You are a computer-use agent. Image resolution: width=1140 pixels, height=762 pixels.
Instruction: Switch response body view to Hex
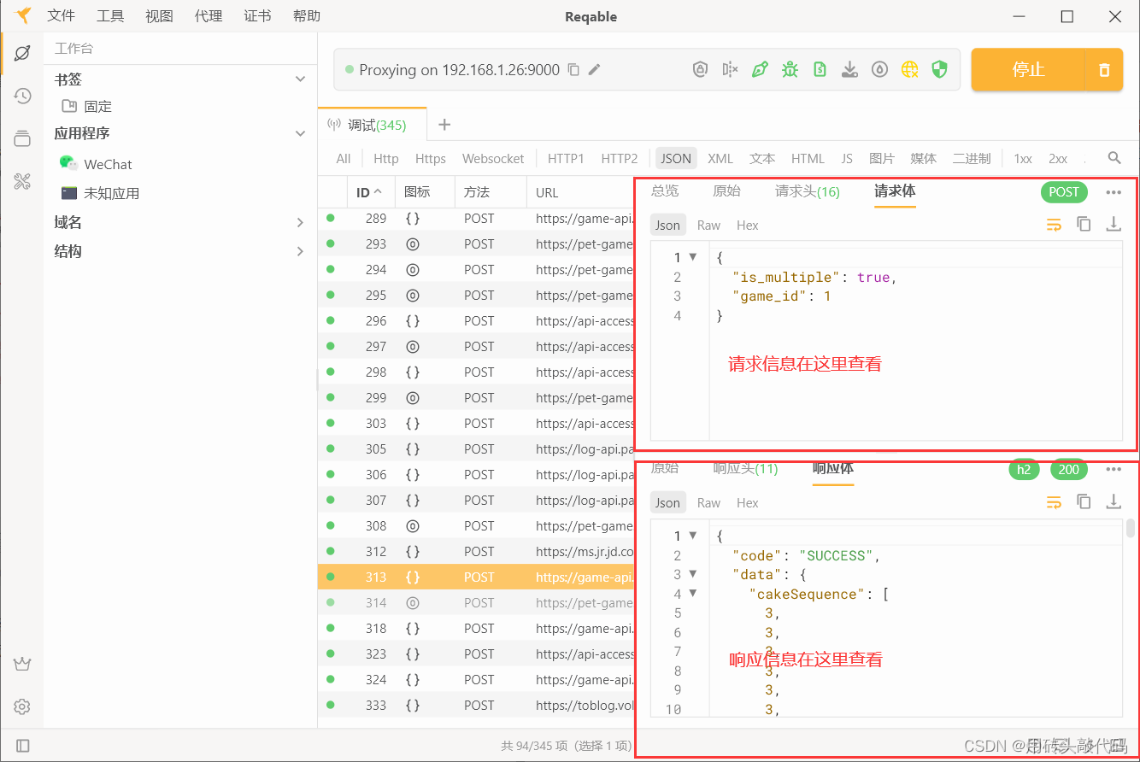click(x=748, y=503)
